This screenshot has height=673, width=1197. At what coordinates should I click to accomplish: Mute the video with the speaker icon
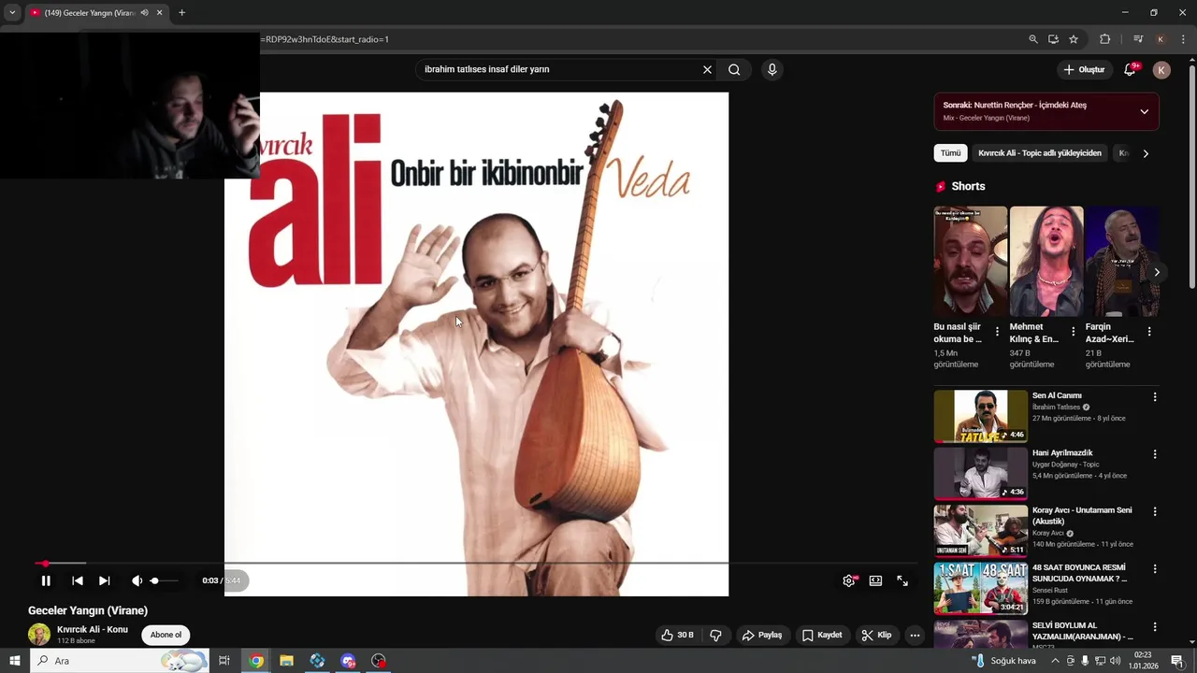(x=137, y=580)
